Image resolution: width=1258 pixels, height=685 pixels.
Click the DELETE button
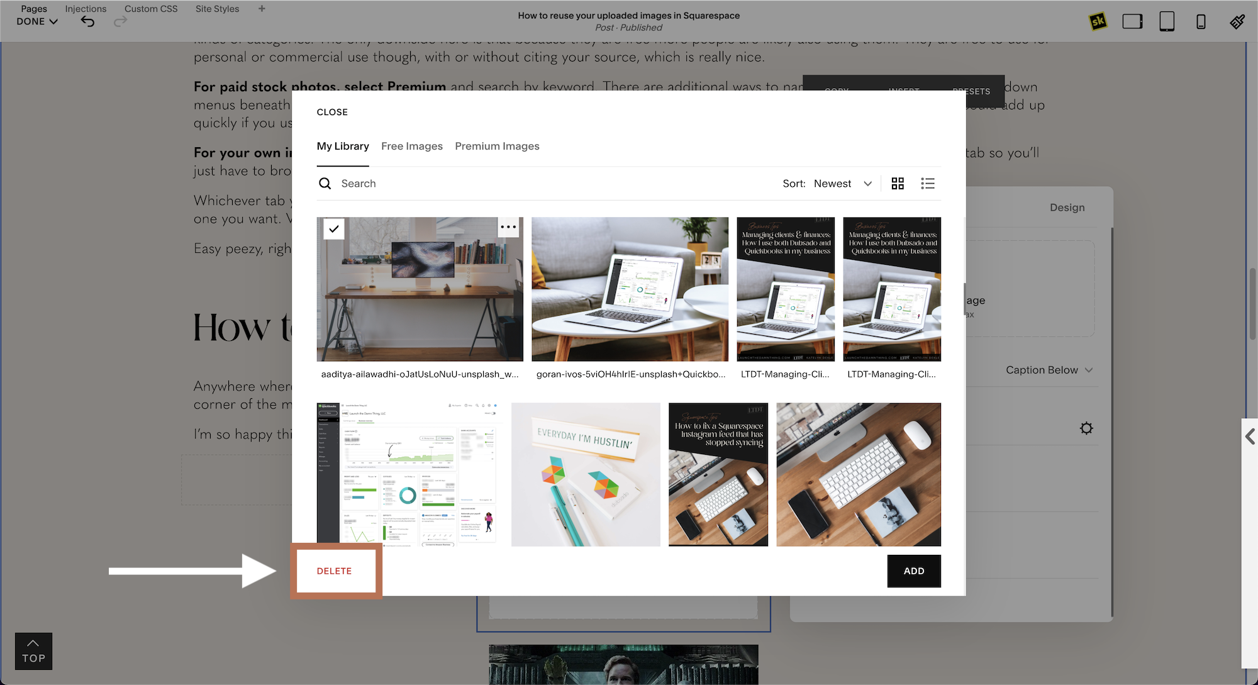[x=334, y=571]
